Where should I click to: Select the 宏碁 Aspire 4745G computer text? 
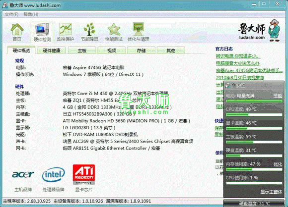point(93,67)
